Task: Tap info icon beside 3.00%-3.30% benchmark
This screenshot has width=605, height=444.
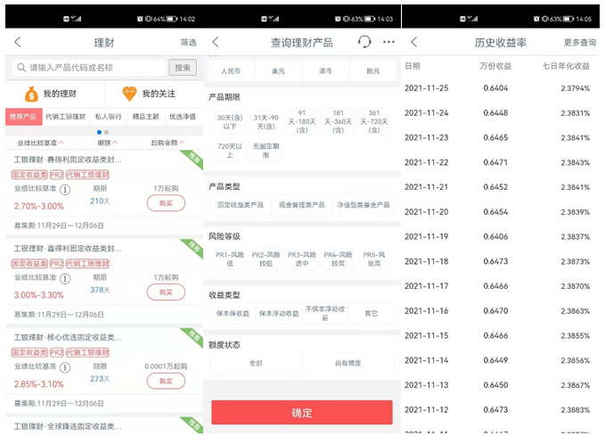Action: point(65,278)
